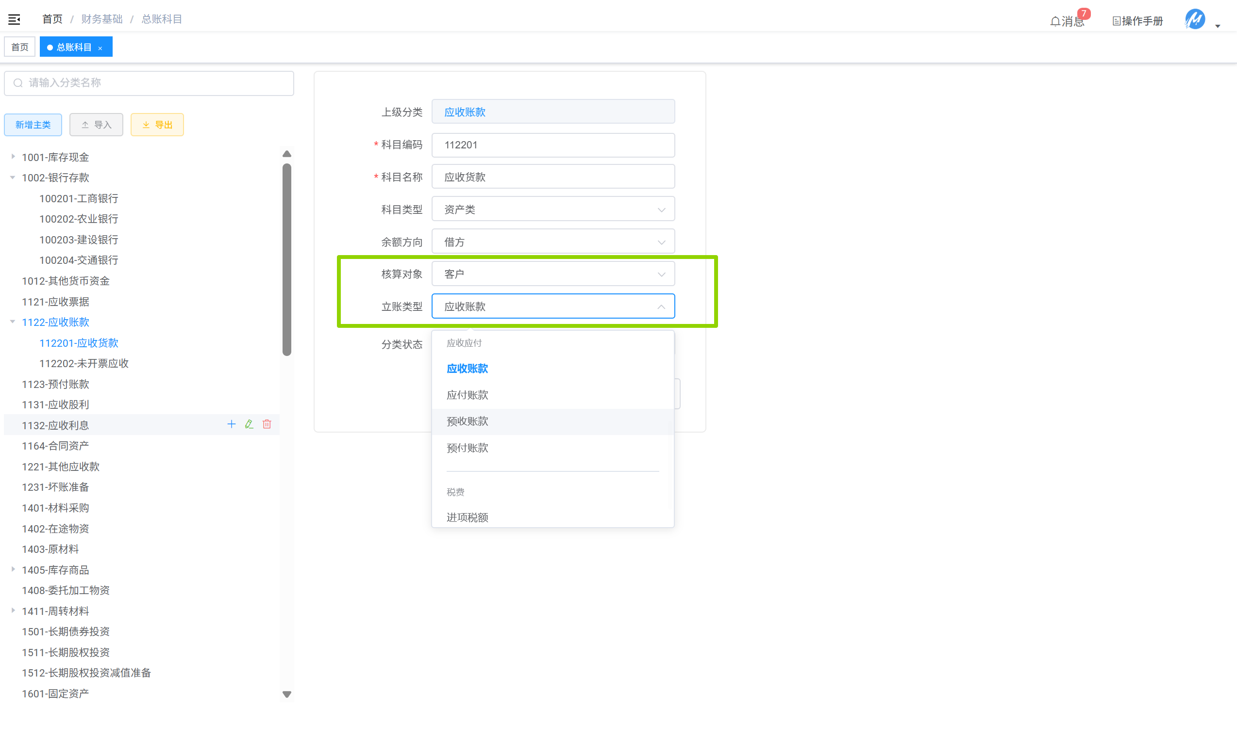Select 应付账款 option
This screenshot has width=1237, height=742.
point(552,395)
